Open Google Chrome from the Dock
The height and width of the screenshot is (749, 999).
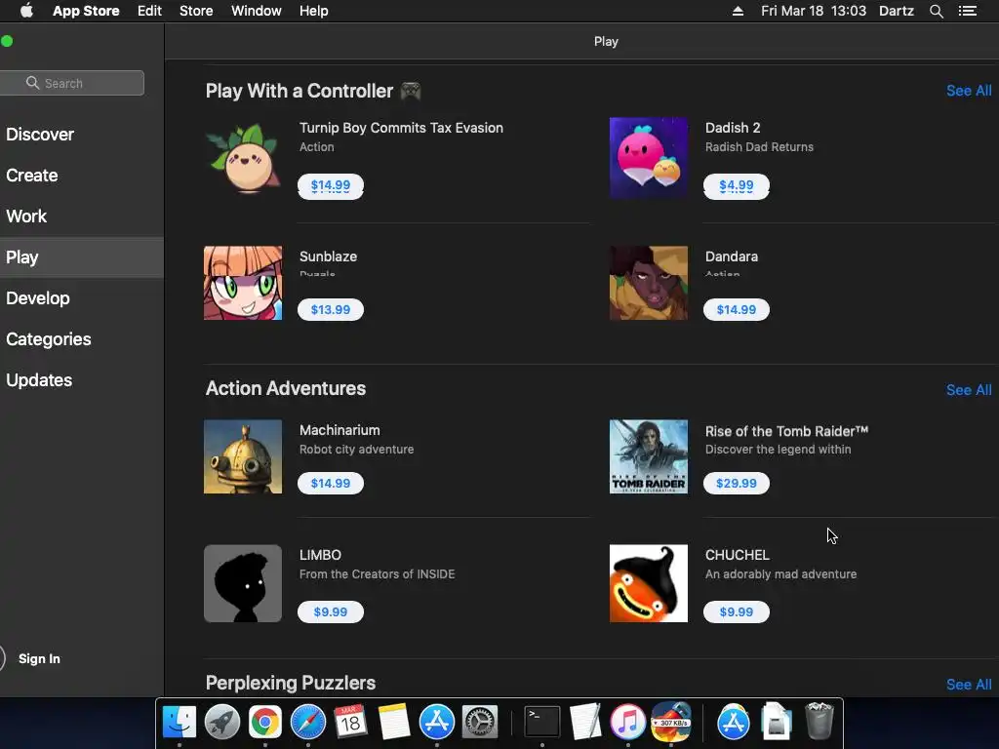tap(265, 723)
